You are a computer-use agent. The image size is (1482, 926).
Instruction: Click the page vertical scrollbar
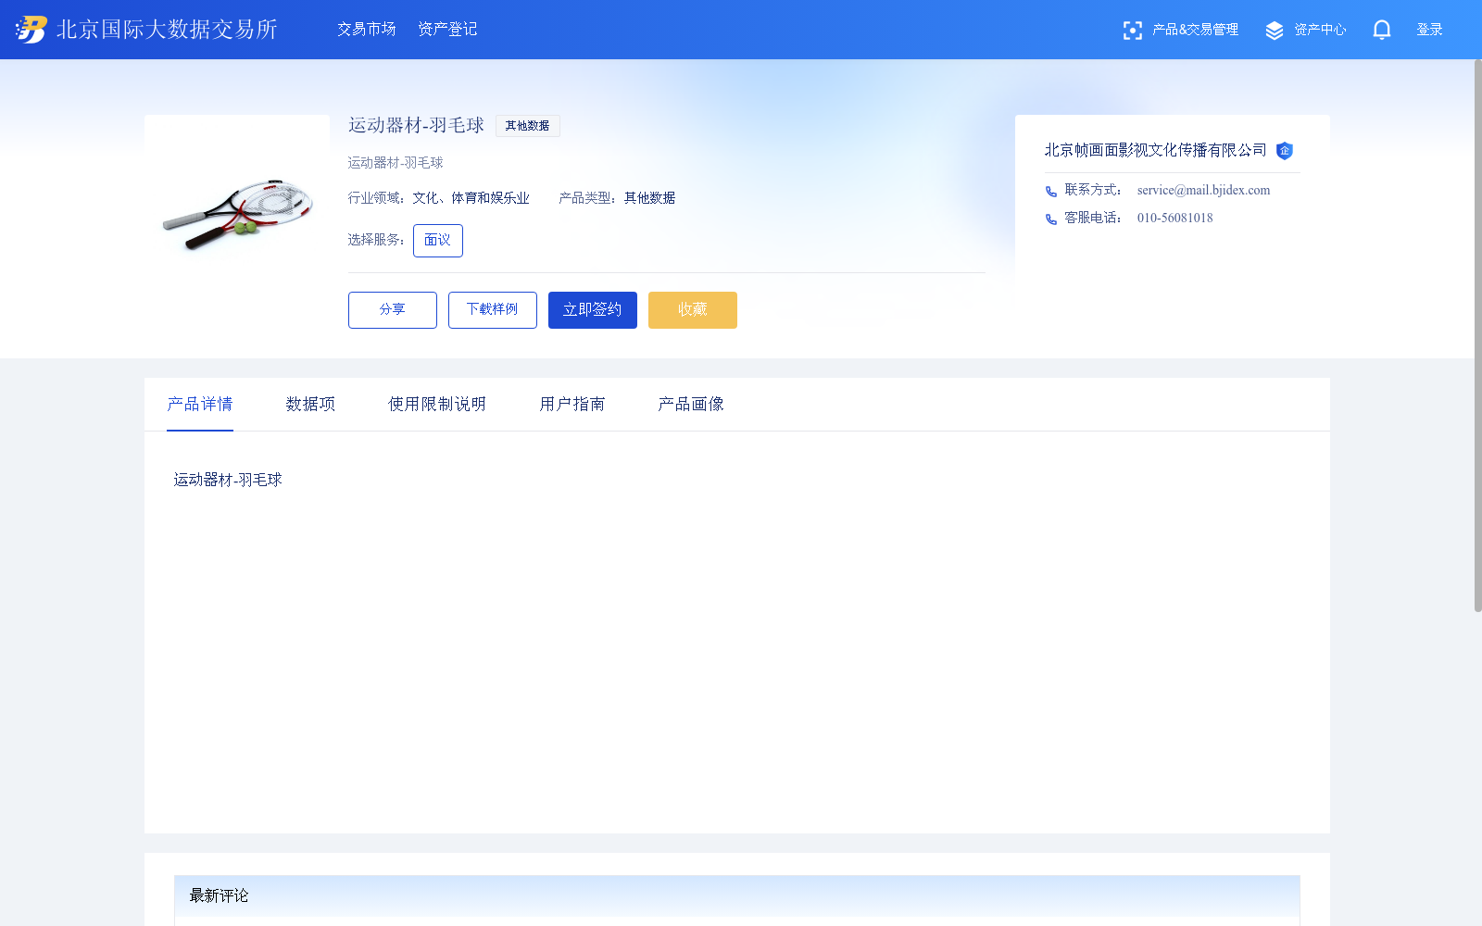tap(1477, 335)
